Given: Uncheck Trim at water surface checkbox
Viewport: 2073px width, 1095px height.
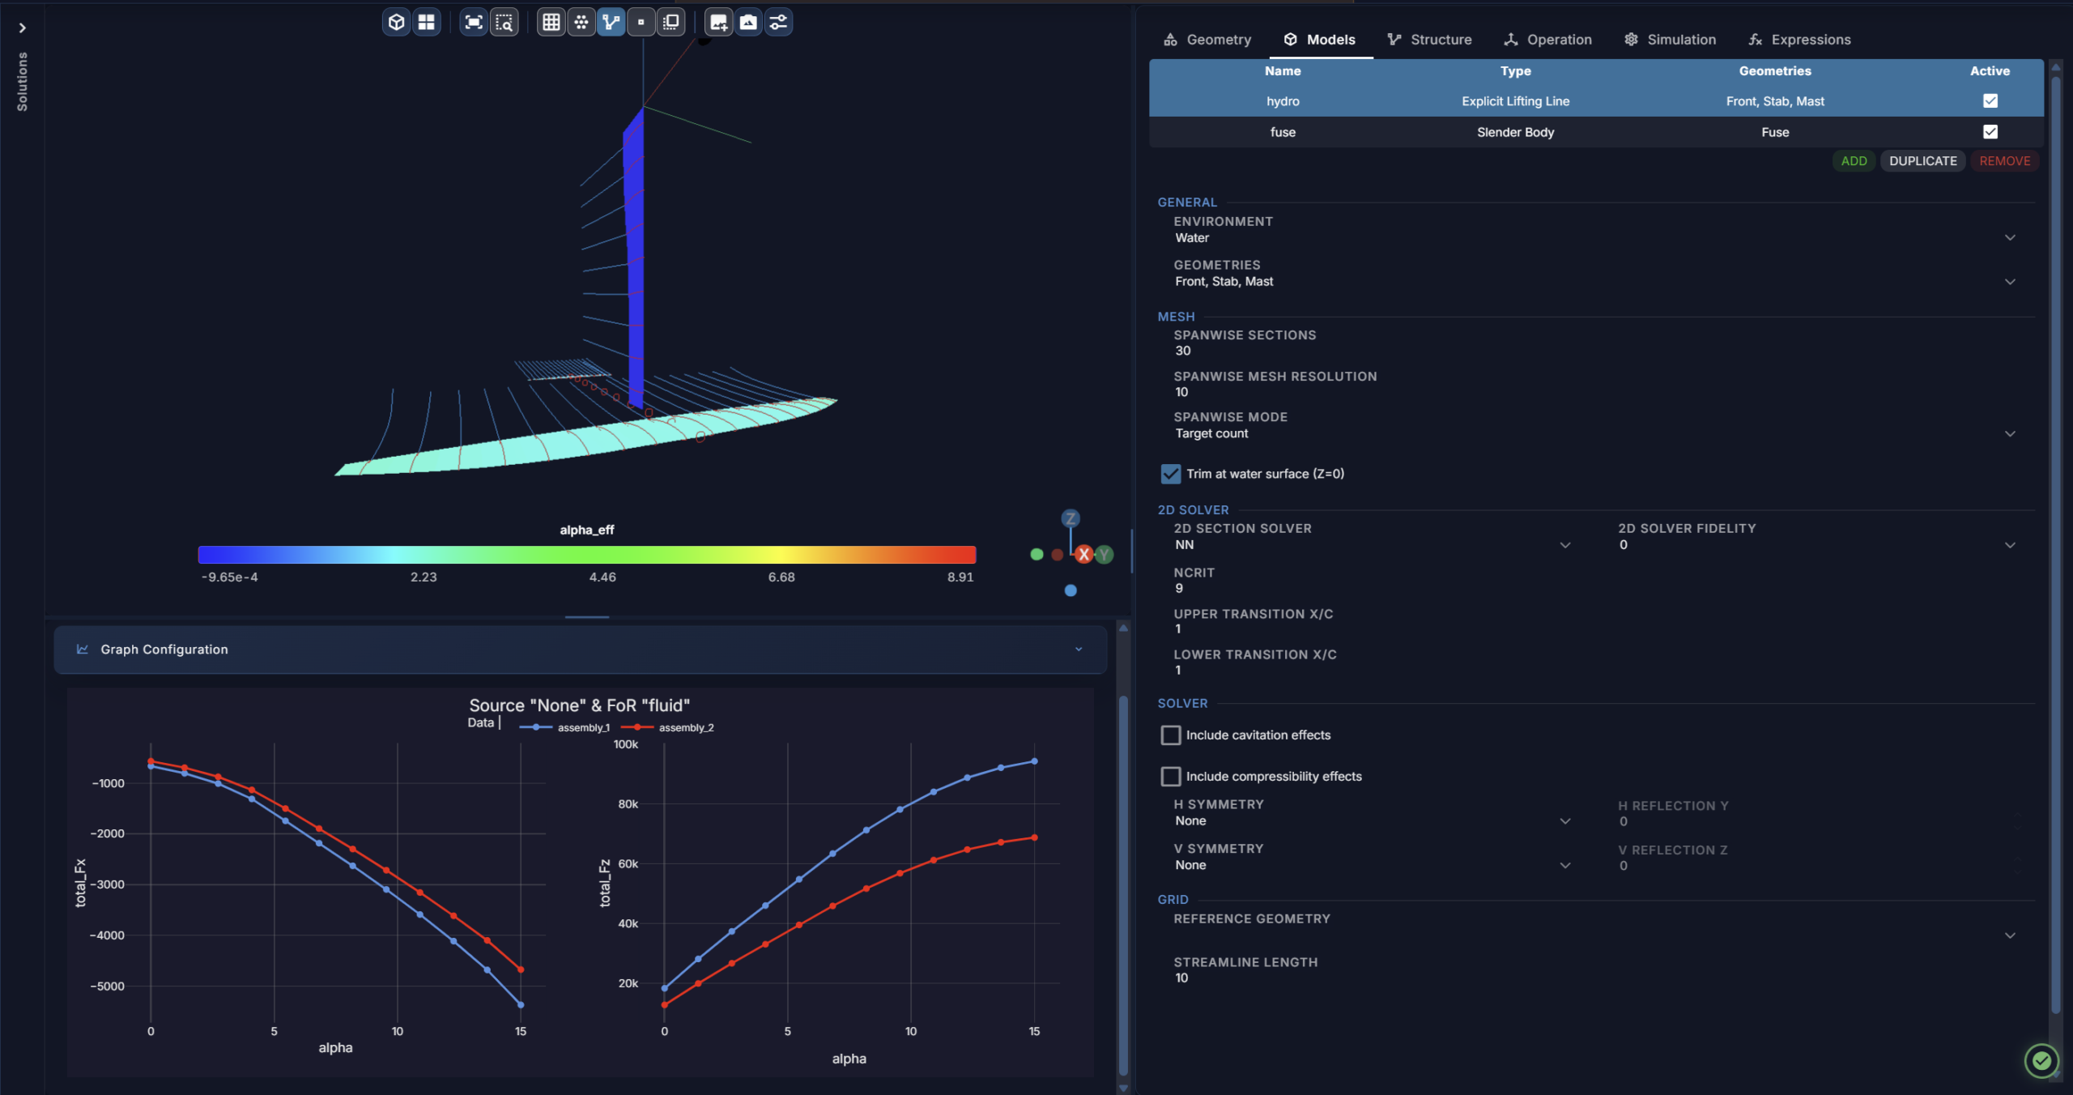Looking at the screenshot, I should pos(1171,474).
